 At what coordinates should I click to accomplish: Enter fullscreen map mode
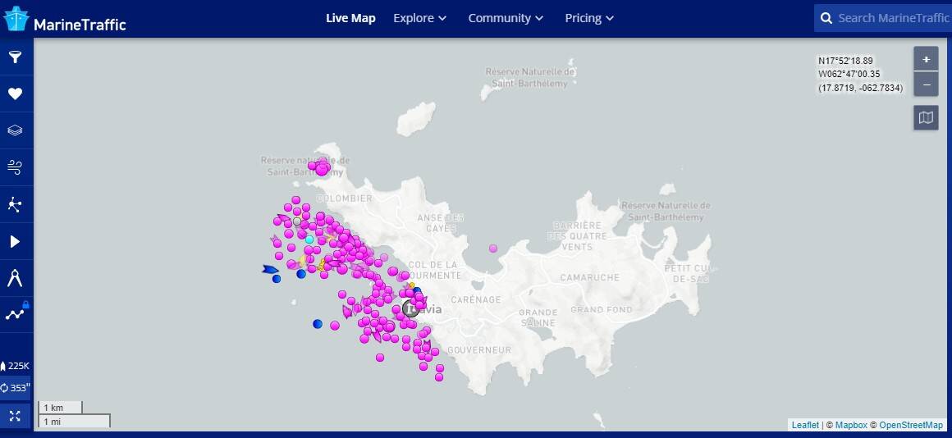click(15, 416)
